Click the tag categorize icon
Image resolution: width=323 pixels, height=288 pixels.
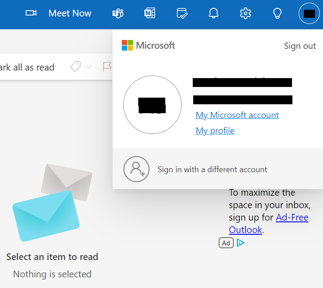point(76,67)
